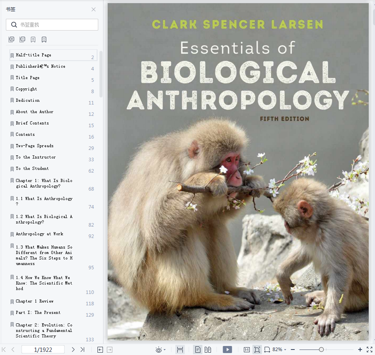Go to the Contents bookmark on page 16
The width and height of the screenshot is (375, 355).
53,135
